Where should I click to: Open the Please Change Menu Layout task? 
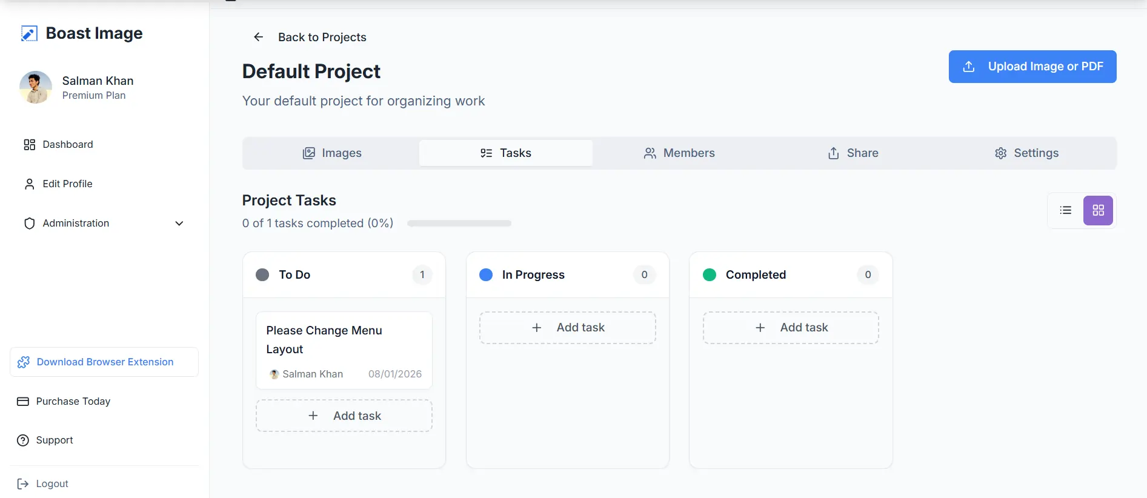point(344,350)
